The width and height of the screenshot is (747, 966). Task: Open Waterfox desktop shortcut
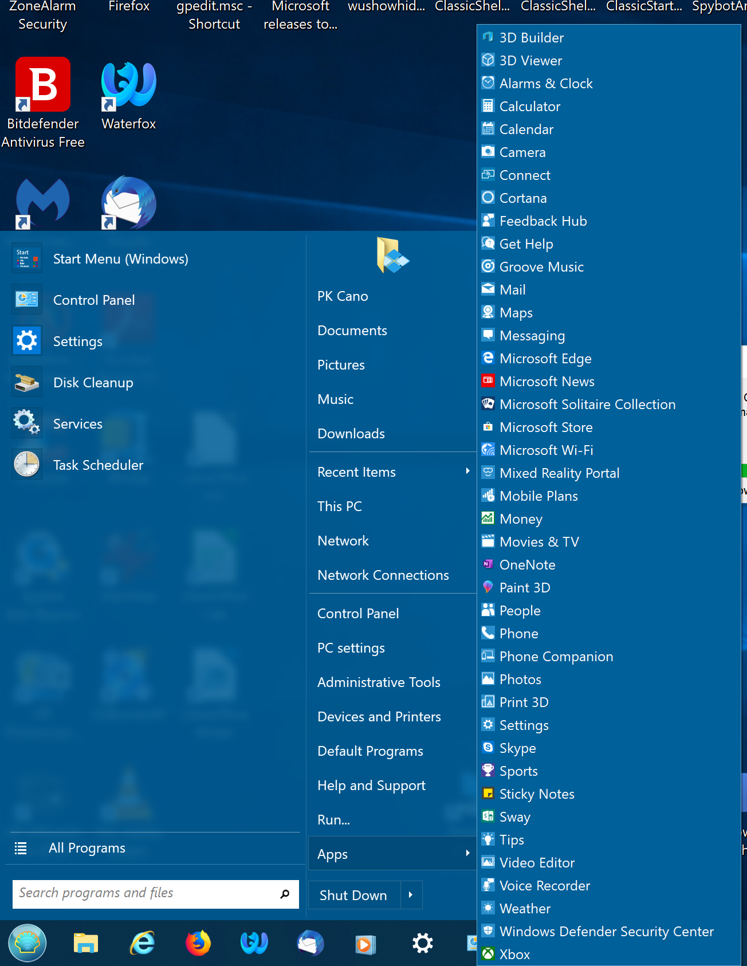(129, 96)
